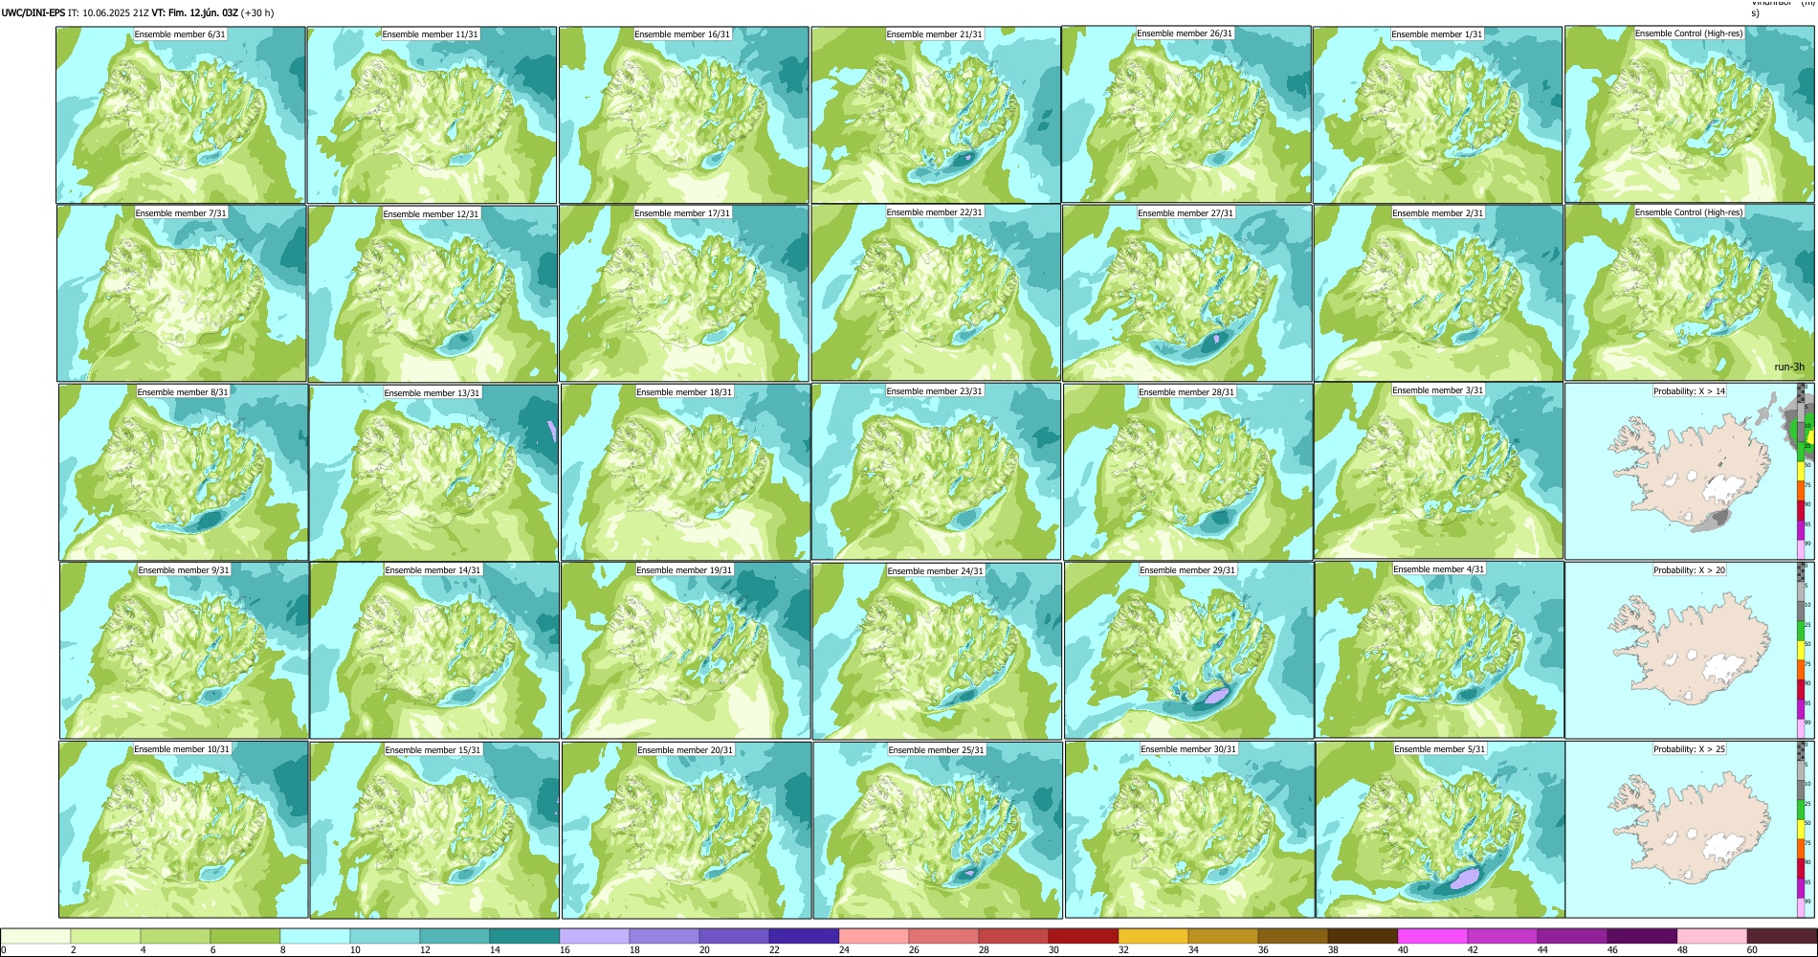Click Ensemble member 24/31 panel

[x=938, y=652]
